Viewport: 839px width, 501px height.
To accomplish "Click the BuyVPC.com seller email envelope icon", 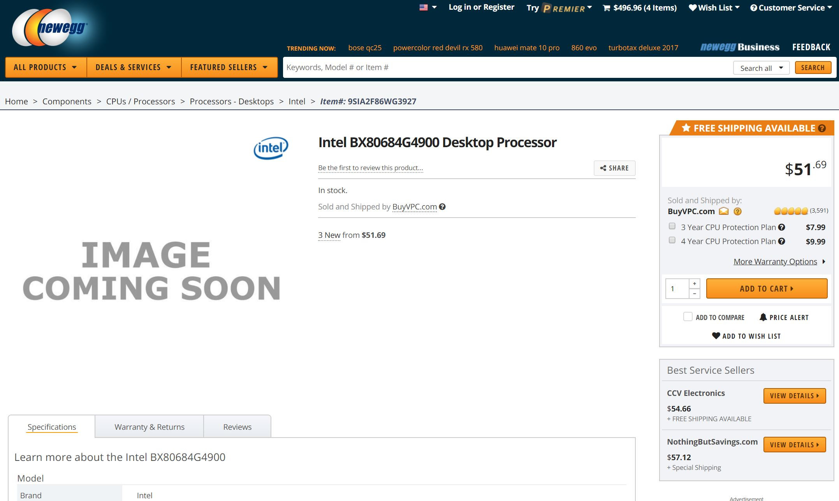I will coord(723,211).
